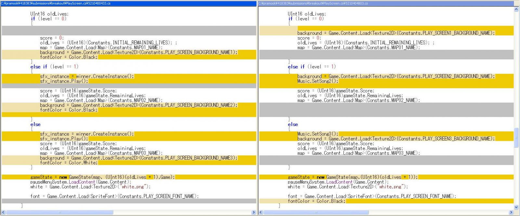Screen dimensions: 520x216
Task: Click the fontColor = Color.White line in left pane
Action: [x=69, y=163]
